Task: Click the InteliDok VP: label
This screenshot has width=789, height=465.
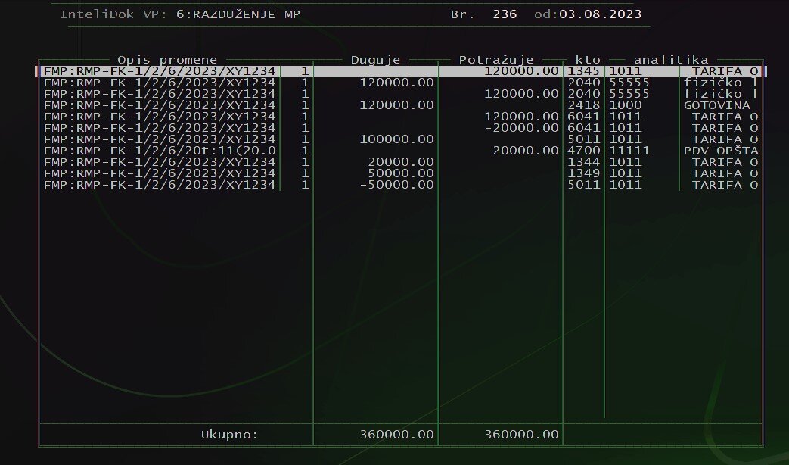Action: click(113, 14)
